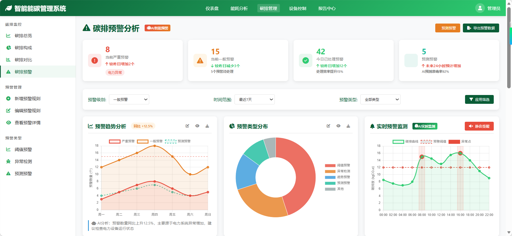Open 查看预警详情 in the sidebar
The image size is (512, 236).
(x=27, y=123)
